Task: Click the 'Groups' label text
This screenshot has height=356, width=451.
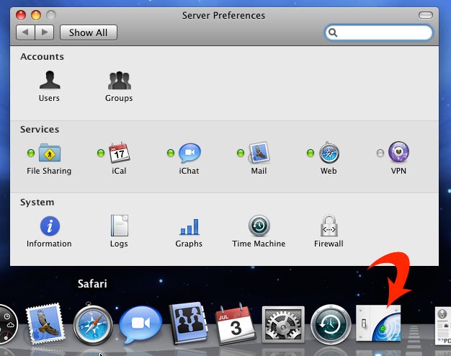Action: 119,98
